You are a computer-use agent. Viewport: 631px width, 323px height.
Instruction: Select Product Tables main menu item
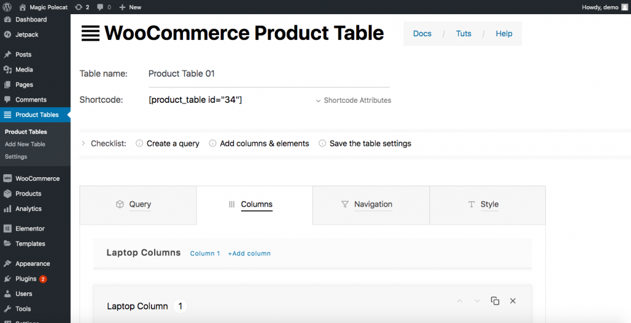(35, 115)
